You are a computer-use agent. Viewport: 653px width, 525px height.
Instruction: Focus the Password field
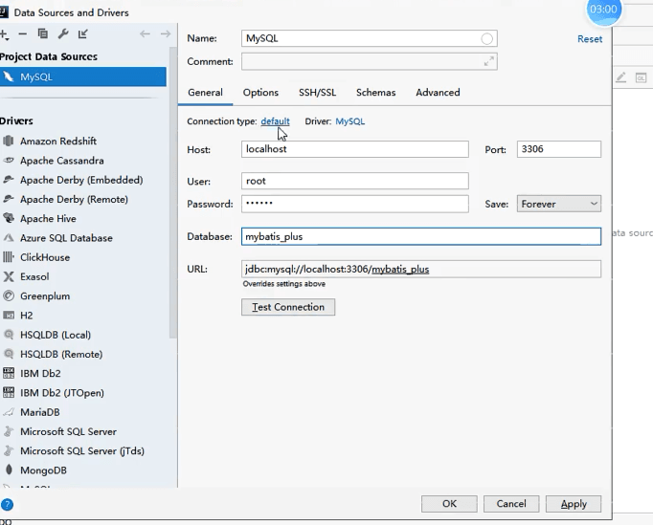pos(355,204)
